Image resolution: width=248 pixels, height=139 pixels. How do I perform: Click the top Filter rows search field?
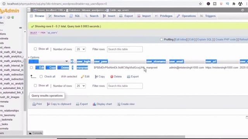pos(125,49)
